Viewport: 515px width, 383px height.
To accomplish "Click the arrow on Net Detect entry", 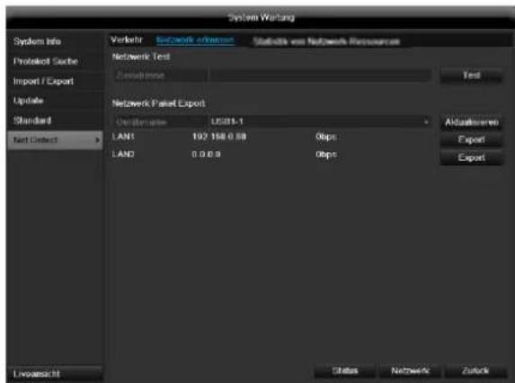I will [x=97, y=140].
